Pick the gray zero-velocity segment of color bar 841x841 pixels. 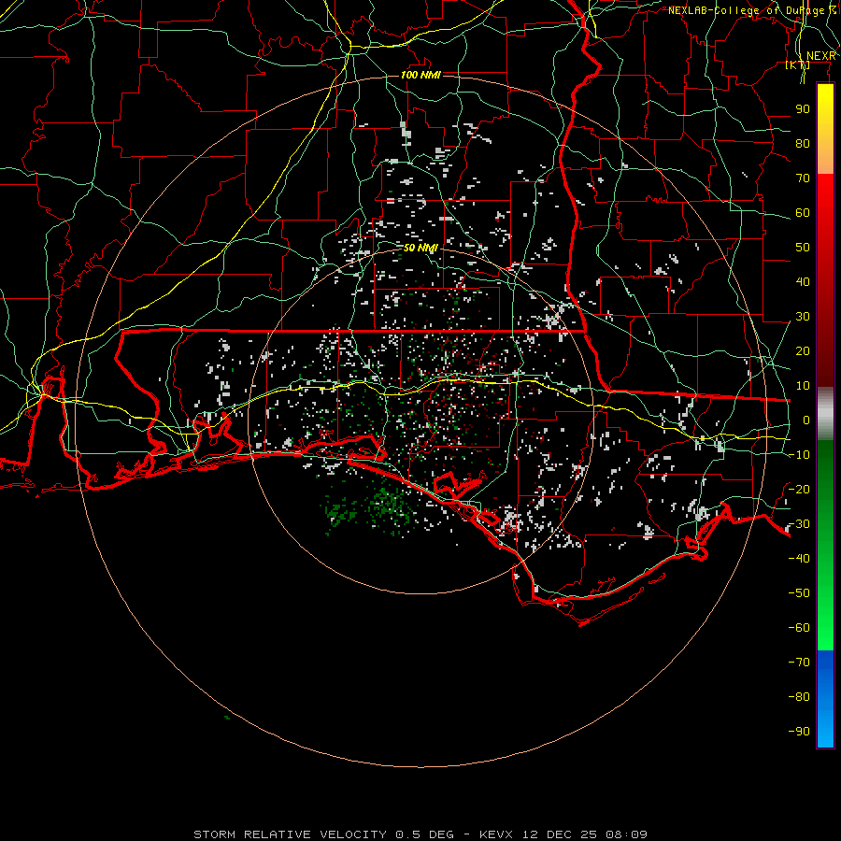[x=825, y=414]
